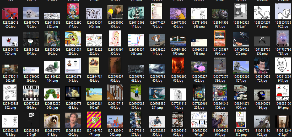Click file name 1288854228104.jpg
Image resolution: width=292 pixels, height=137 pixels.
(x=31, y=52)
